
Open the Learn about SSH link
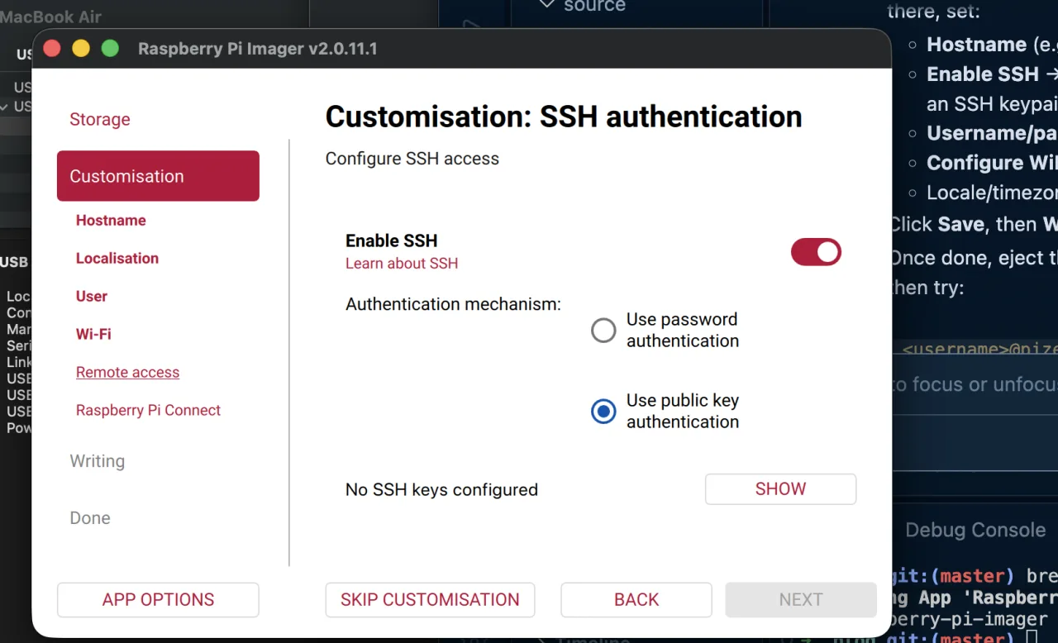click(402, 264)
